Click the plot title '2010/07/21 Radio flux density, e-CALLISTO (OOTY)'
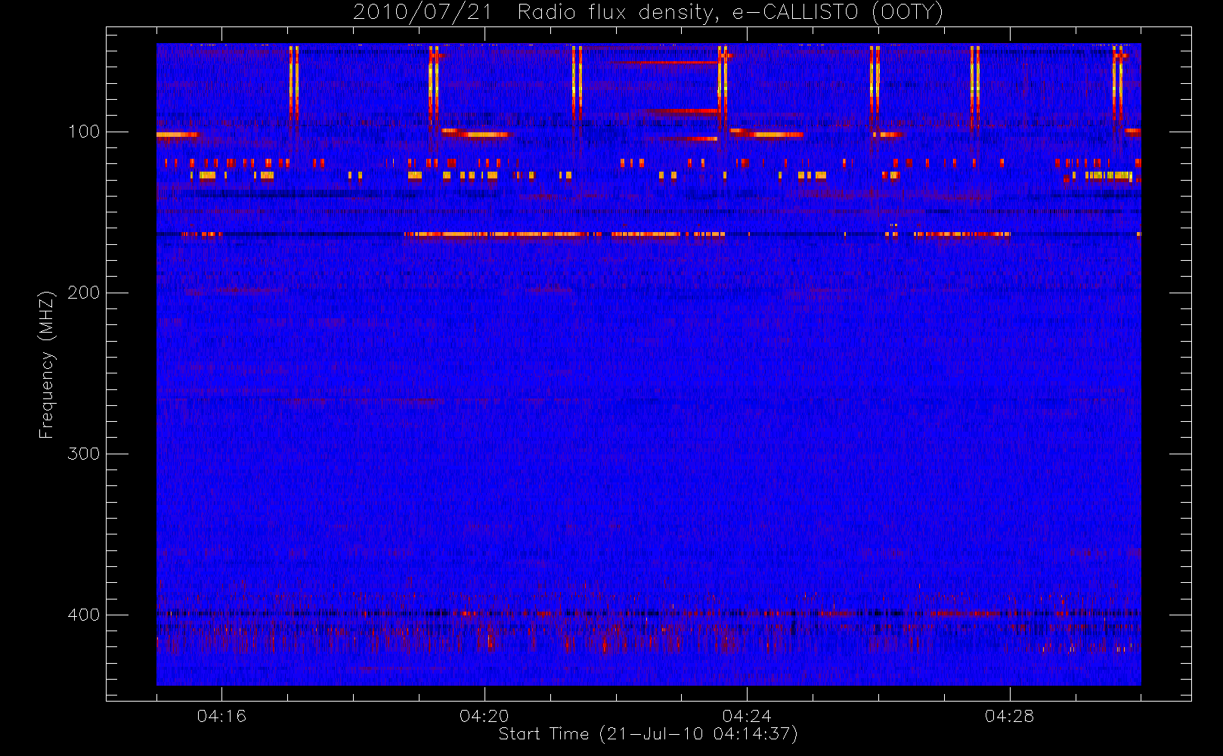This screenshot has height=756, width=1223. pos(649,13)
